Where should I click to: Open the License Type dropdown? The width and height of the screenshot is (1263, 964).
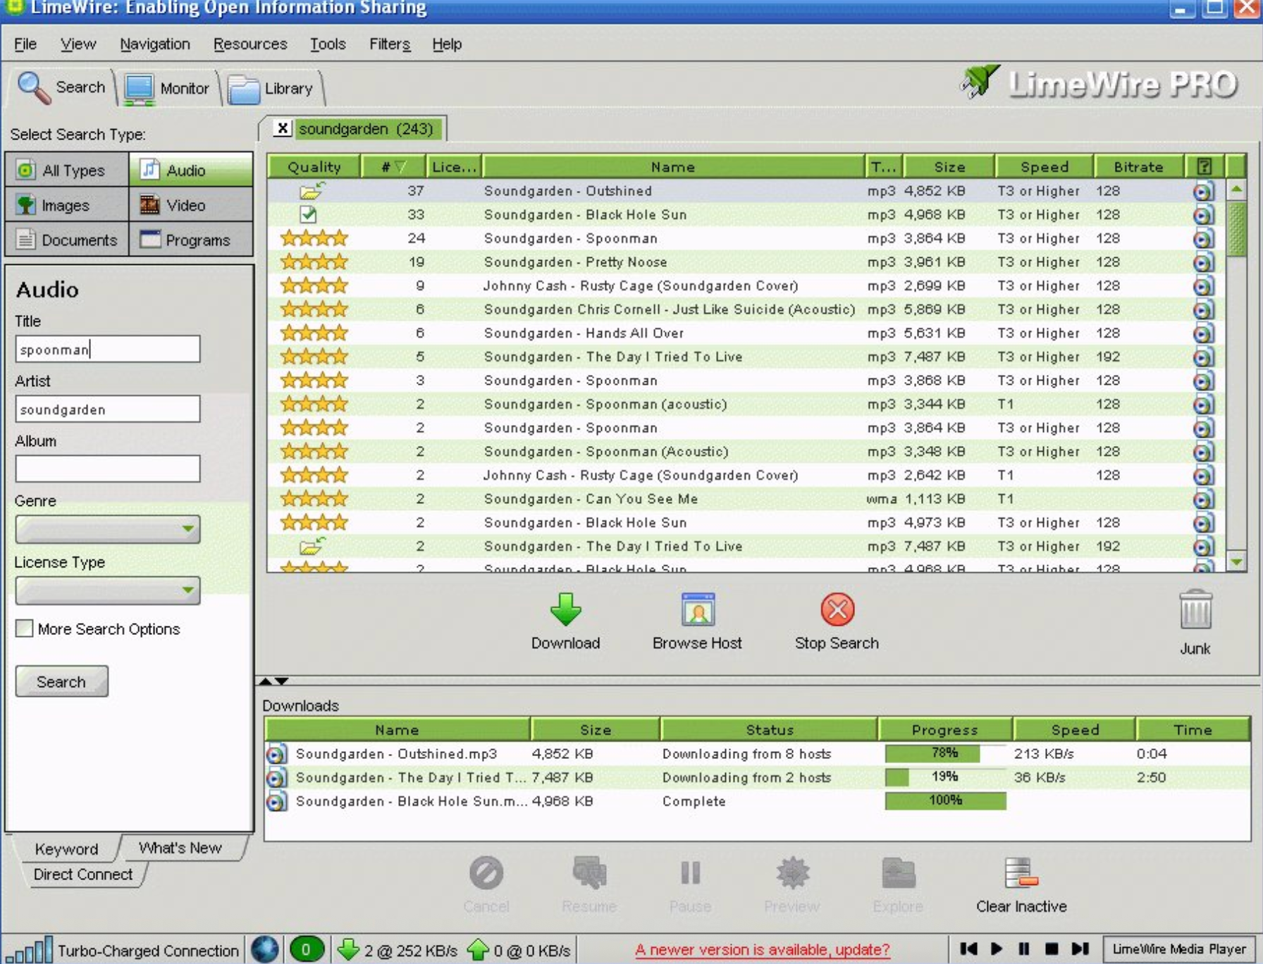[189, 591]
